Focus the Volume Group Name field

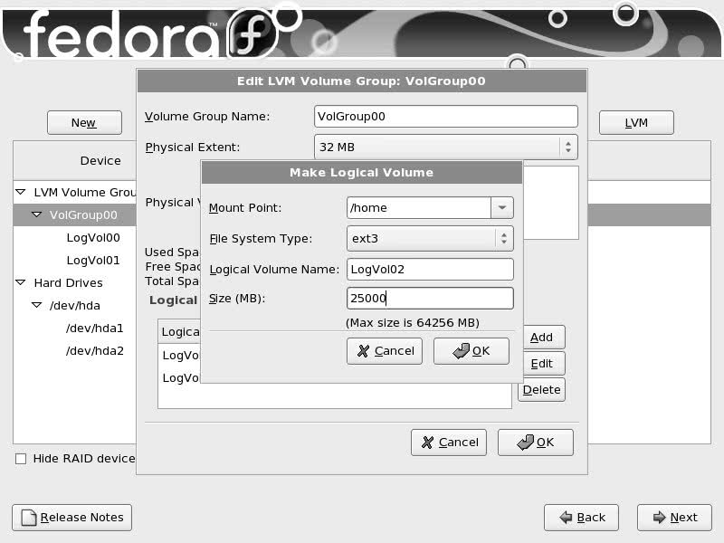coord(445,117)
